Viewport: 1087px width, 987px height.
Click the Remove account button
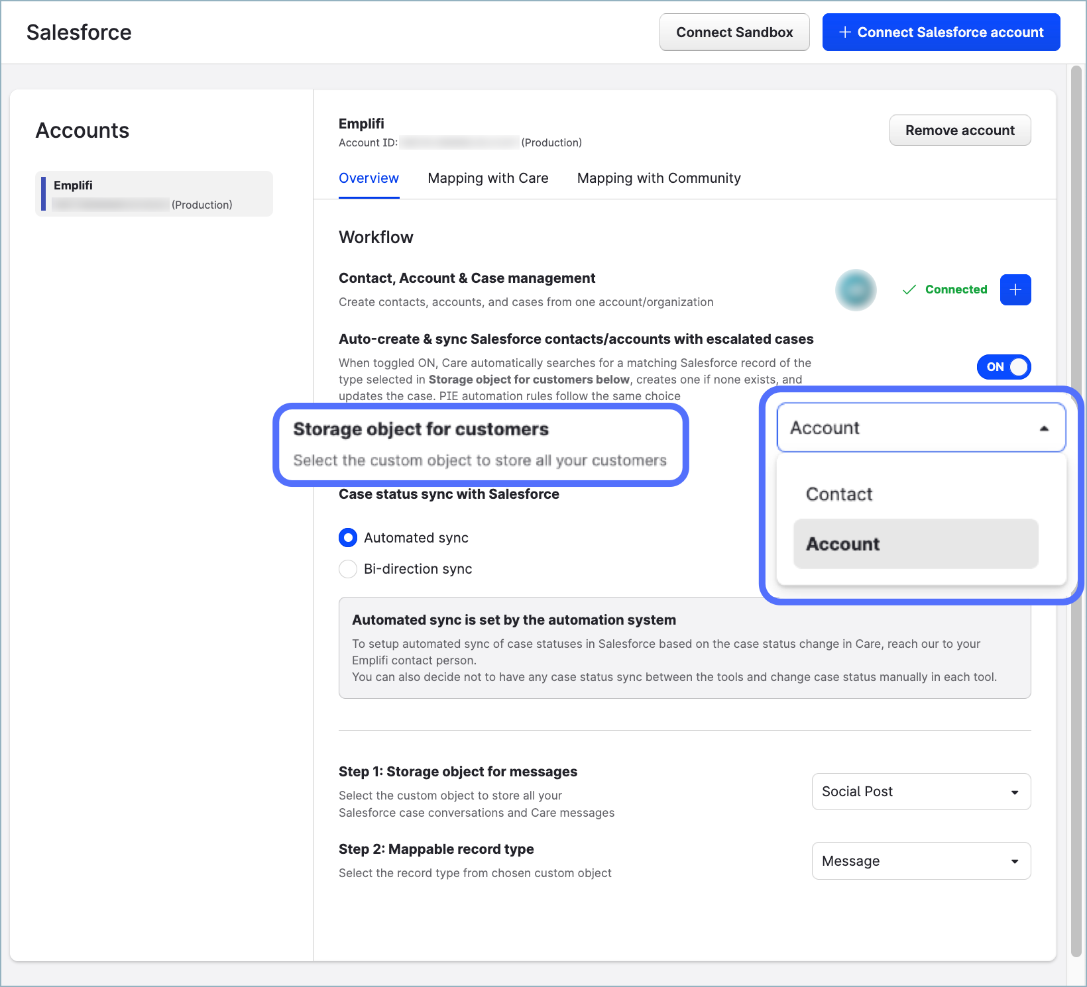pos(959,130)
